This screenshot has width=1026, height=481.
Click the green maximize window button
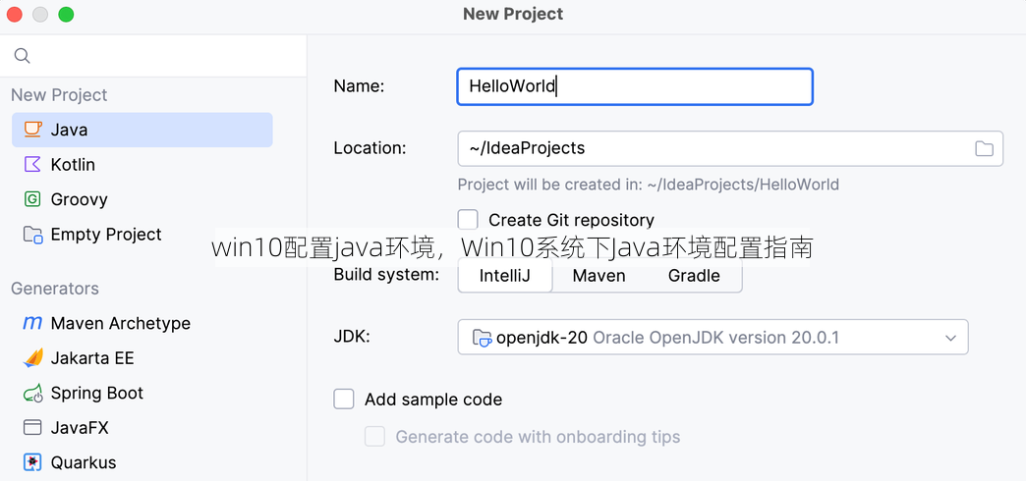[x=66, y=15]
